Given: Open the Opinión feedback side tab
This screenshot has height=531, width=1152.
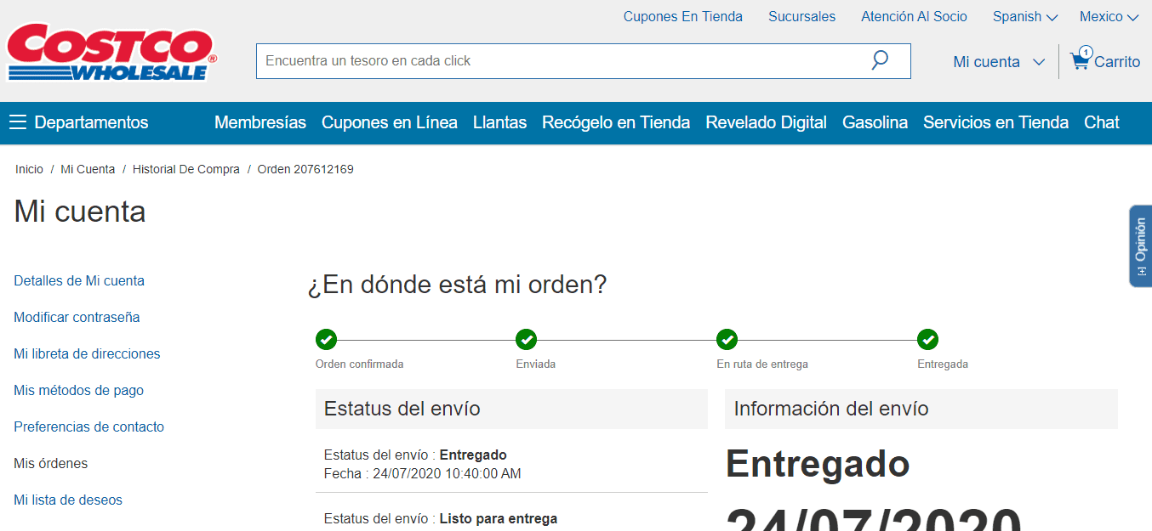Looking at the screenshot, I should pos(1140,246).
